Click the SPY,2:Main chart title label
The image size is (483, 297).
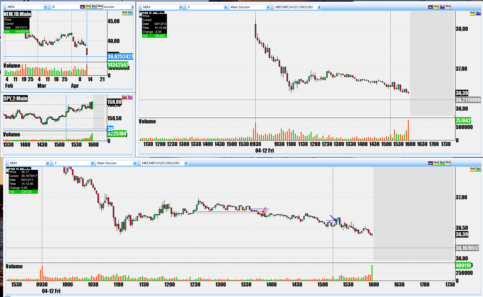click(x=16, y=99)
